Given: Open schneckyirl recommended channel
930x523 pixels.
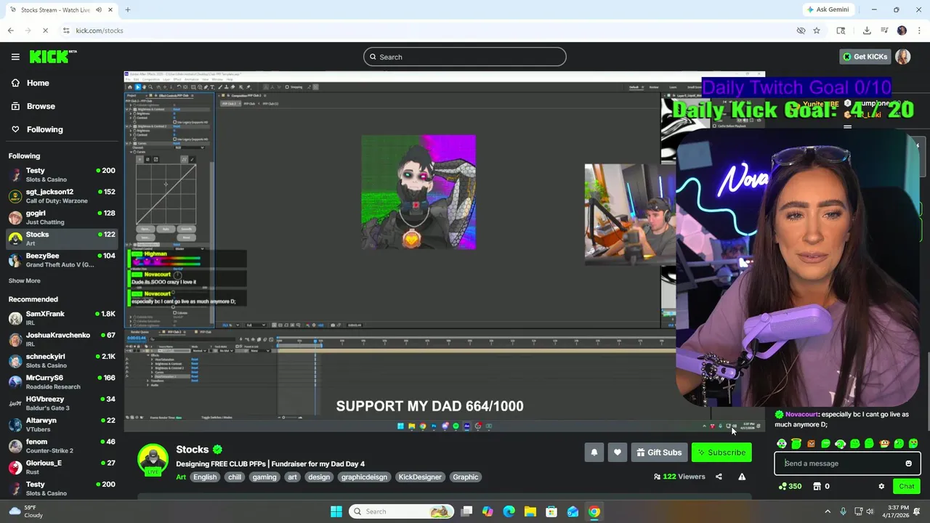Looking at the screenshot, I should pos(62,360).
